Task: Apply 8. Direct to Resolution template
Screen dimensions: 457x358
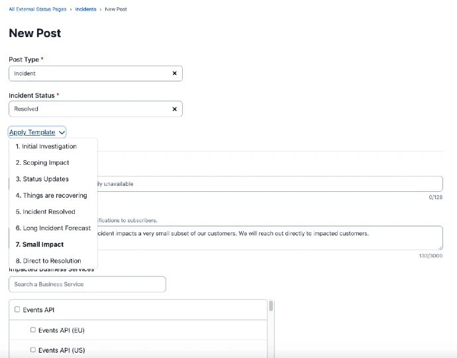Action: tap(54, 261)
